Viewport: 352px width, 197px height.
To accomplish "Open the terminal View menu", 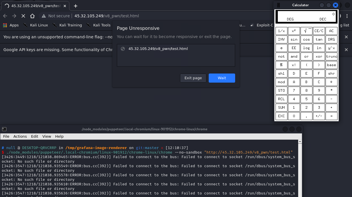I will (x=47, y=136).
